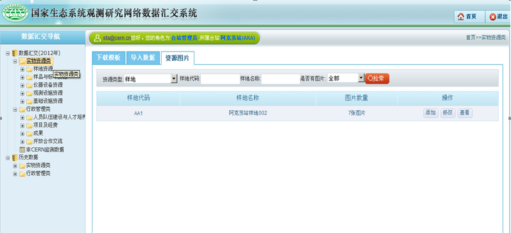This screenshot has height=233, width=511.
Task: Select the 开放合作交流 tree label
Action: coord(48,141)
